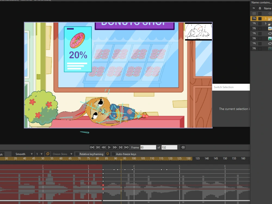The image size is (272, 204).
Task: Hide the unselected bone layer with its eye toggle
Action: (x=254, y=23)
